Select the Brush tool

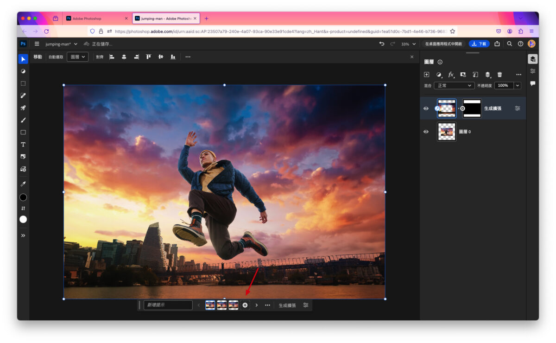coord(23,120)
